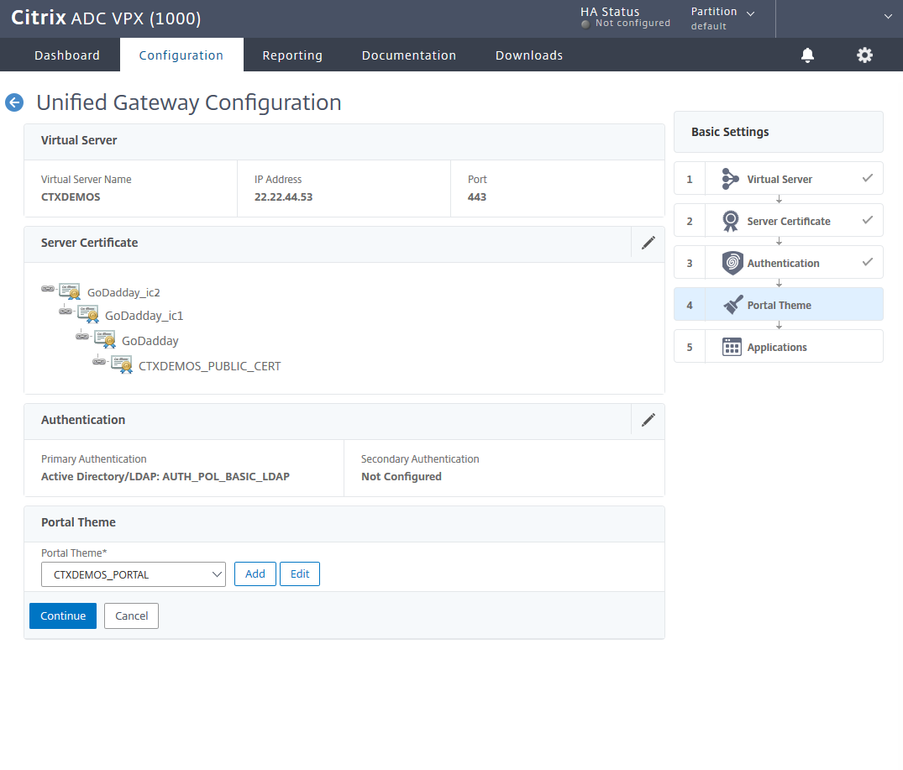Click the GoDadday_ic1 certificate icon
Viewport: 903px width, 770px height.
[88, 314]
